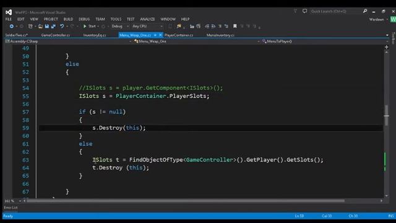Open the HELP menu
The image size is (396, 223).
click(185, 19)
